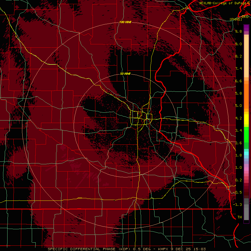Click the "6.6" color scale value
The height and width of the screenshot is (251, 251).
coord(238,81)
